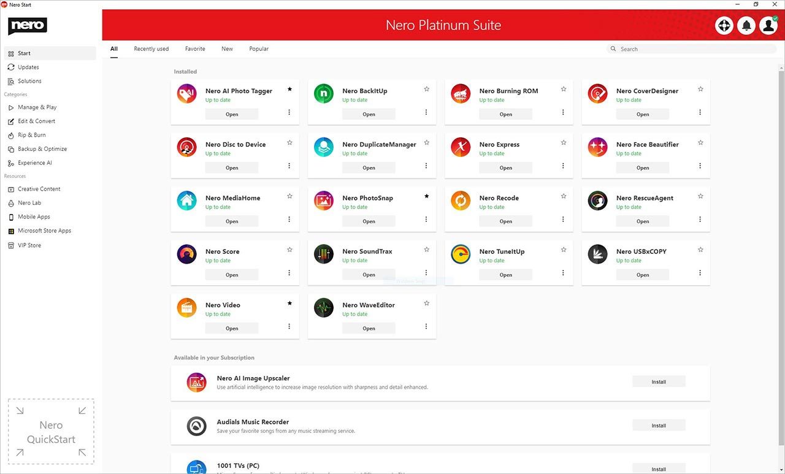Image resolution: width=785 pixels, height=474 pixels.
Task: Open Nero DuplicateManager with its Open button
Action: (369, 168)
